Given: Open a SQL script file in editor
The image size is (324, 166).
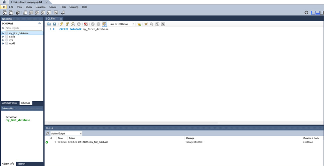Looking at the screenshot, I should (49, 24).
